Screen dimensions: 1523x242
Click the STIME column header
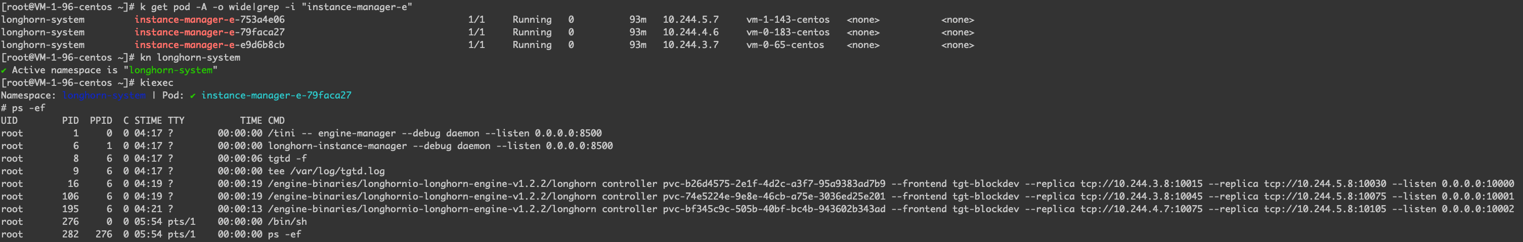(x=148, y=120)
